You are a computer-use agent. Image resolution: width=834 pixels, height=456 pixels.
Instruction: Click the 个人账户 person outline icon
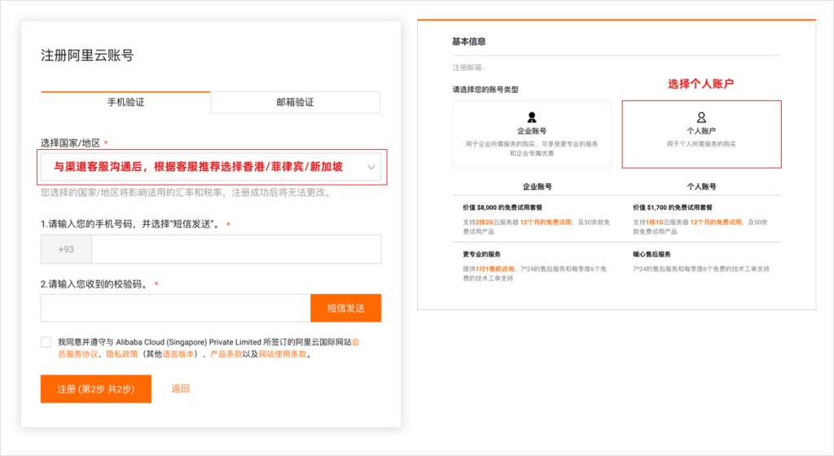click(701, 117)
